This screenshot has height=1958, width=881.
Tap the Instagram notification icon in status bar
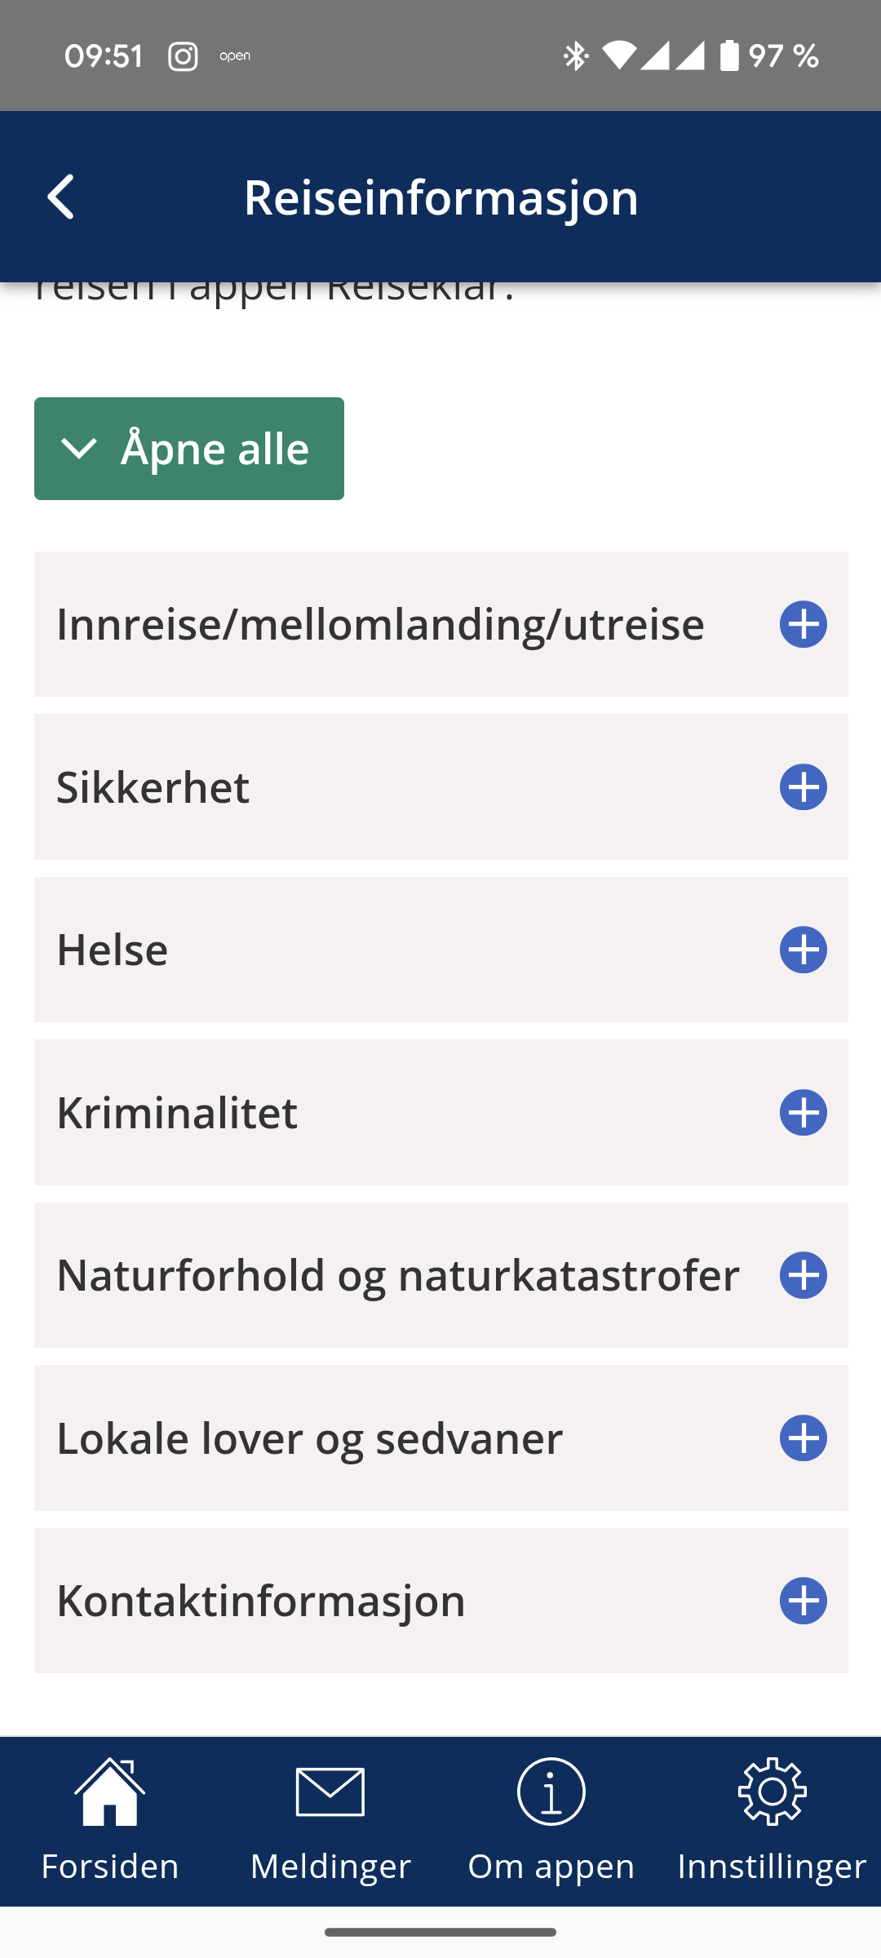[x=183, y=56]
